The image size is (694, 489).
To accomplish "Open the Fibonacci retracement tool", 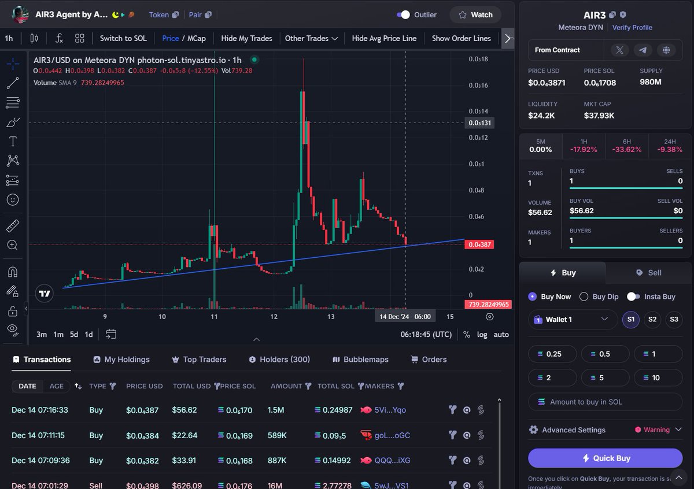I will [x=13, y=103].
